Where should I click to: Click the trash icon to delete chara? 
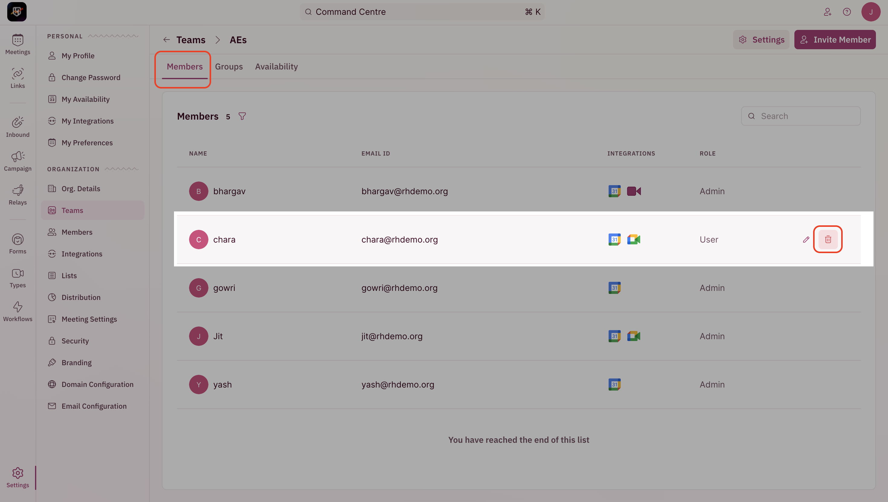[828, 239]
